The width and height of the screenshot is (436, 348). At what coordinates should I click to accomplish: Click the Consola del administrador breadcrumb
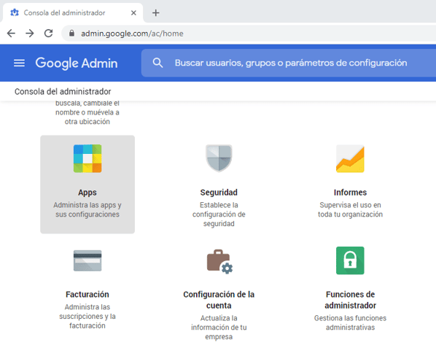coord(63,91)
